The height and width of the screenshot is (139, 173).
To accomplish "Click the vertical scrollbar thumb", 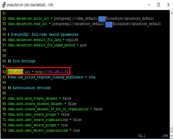I will pos(171,130).
